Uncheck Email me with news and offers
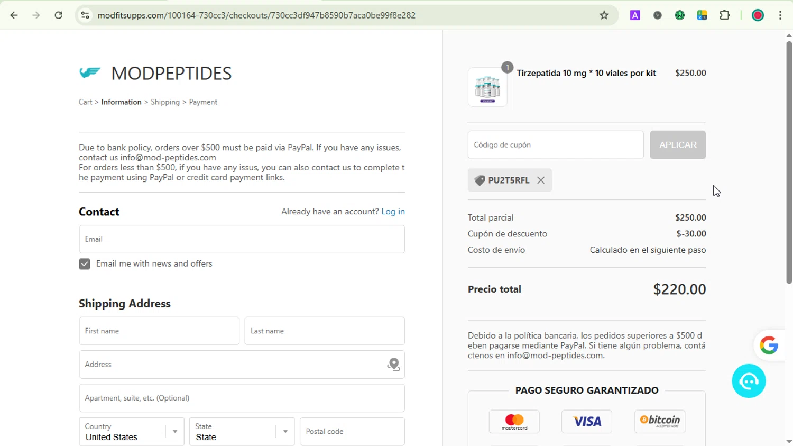 coord(85,264)
